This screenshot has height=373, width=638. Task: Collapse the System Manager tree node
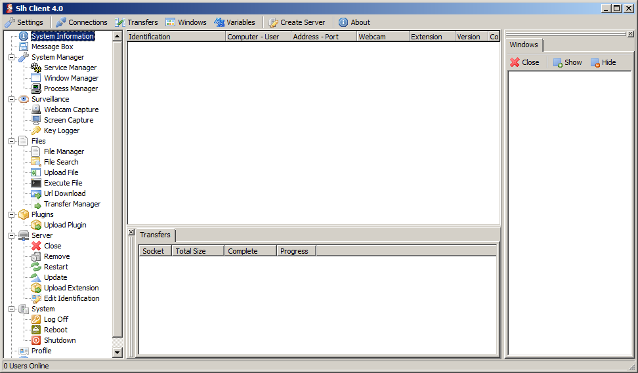point(12,57)
